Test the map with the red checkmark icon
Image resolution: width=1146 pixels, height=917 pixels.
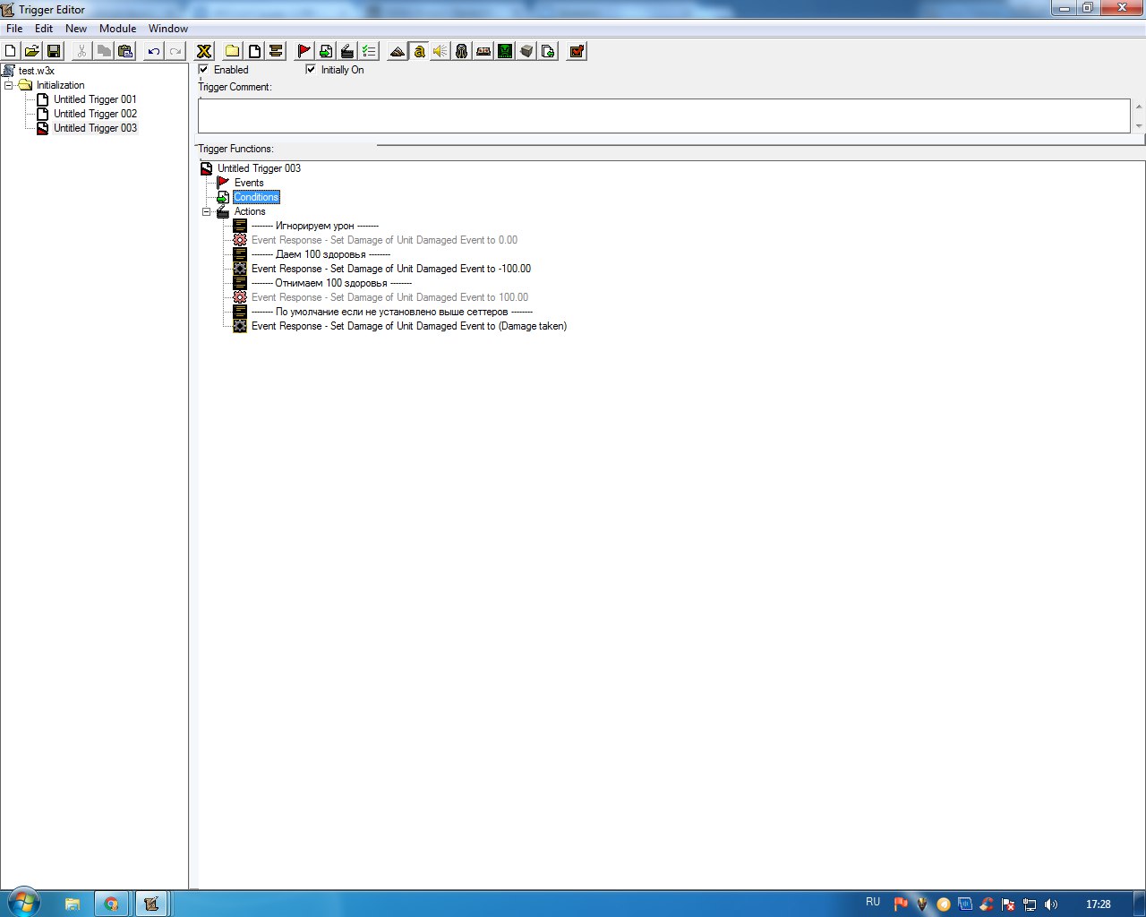(577, 51)
